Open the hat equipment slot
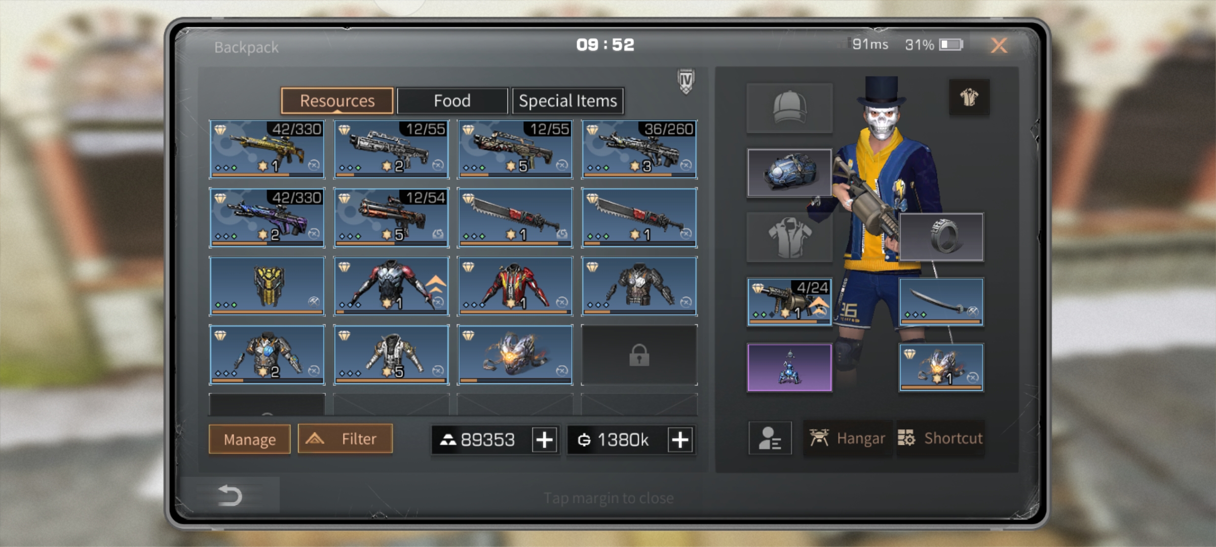This screenshot has height=547, width=1216. tap(789, 108)
